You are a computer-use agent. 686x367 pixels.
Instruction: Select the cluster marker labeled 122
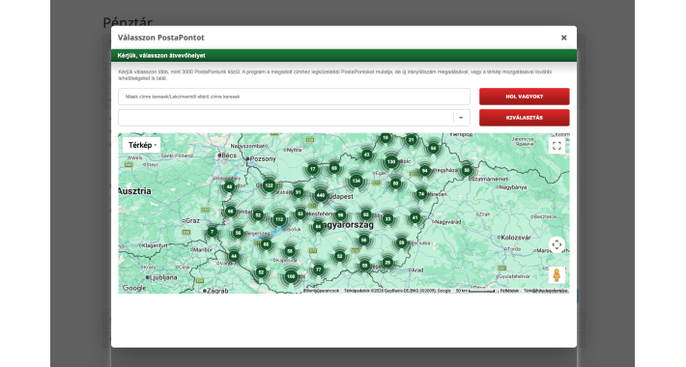coord(269,185)
